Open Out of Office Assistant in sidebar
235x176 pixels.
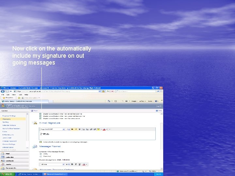pos(11,128)
